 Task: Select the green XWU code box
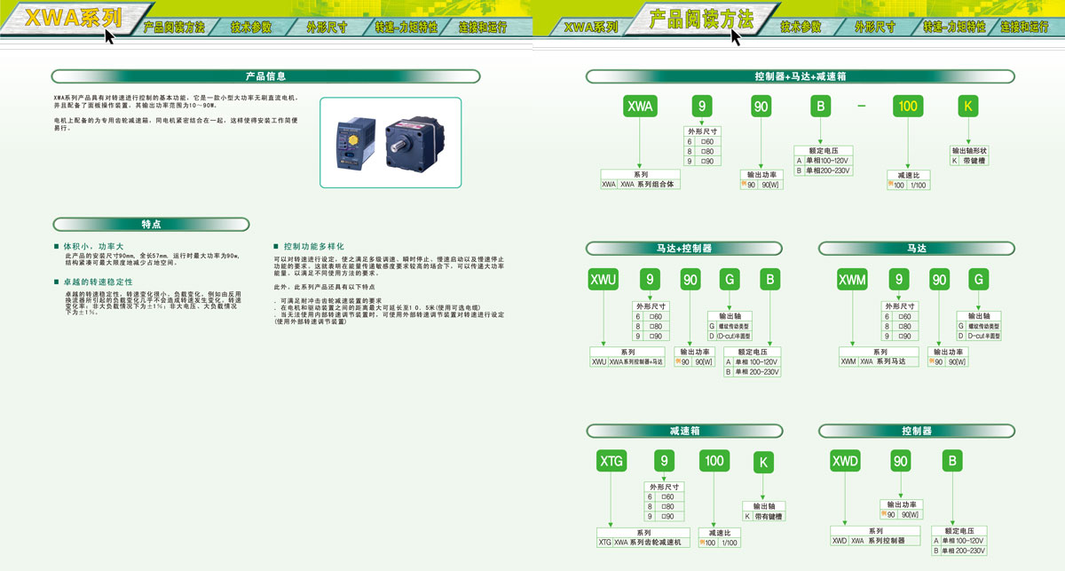[603, 280]
